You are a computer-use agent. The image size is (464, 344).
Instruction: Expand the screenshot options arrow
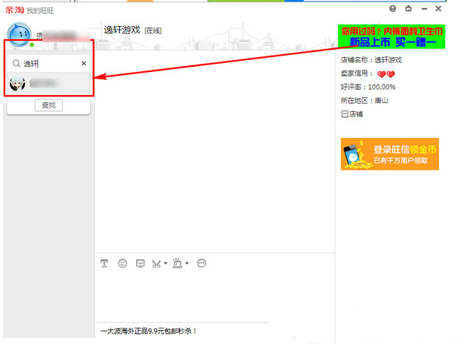pos(166,263)
